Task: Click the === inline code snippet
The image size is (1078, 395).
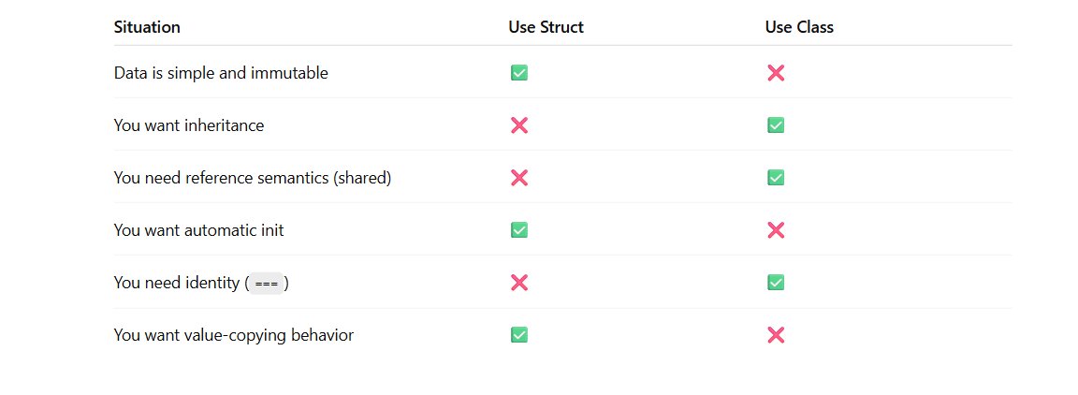Action: [266, 283]
